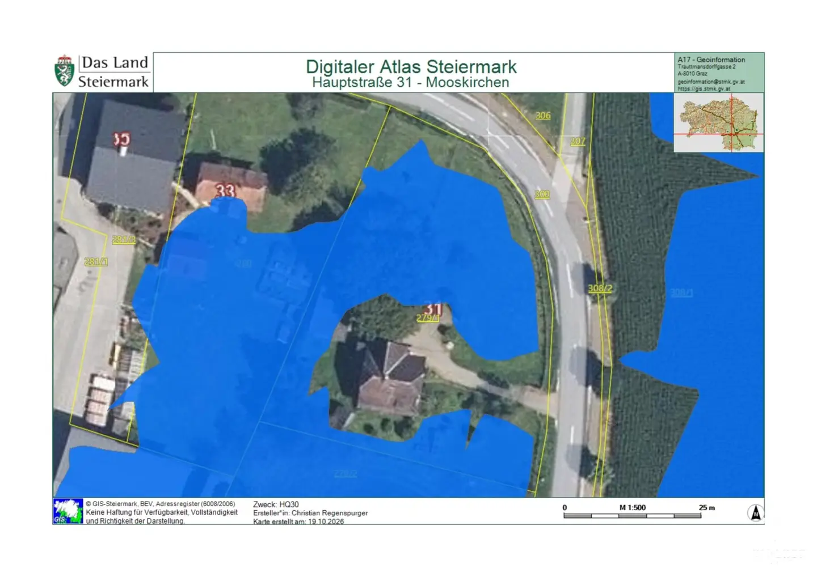Screen dimensions: 817x577
Task: Click the "M 1:500" scale label
Action: point(633,507)
